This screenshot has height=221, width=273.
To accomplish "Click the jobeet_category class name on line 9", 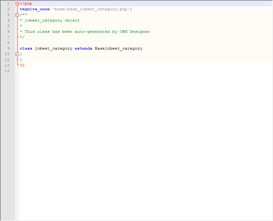I will (x=53, y=49).
